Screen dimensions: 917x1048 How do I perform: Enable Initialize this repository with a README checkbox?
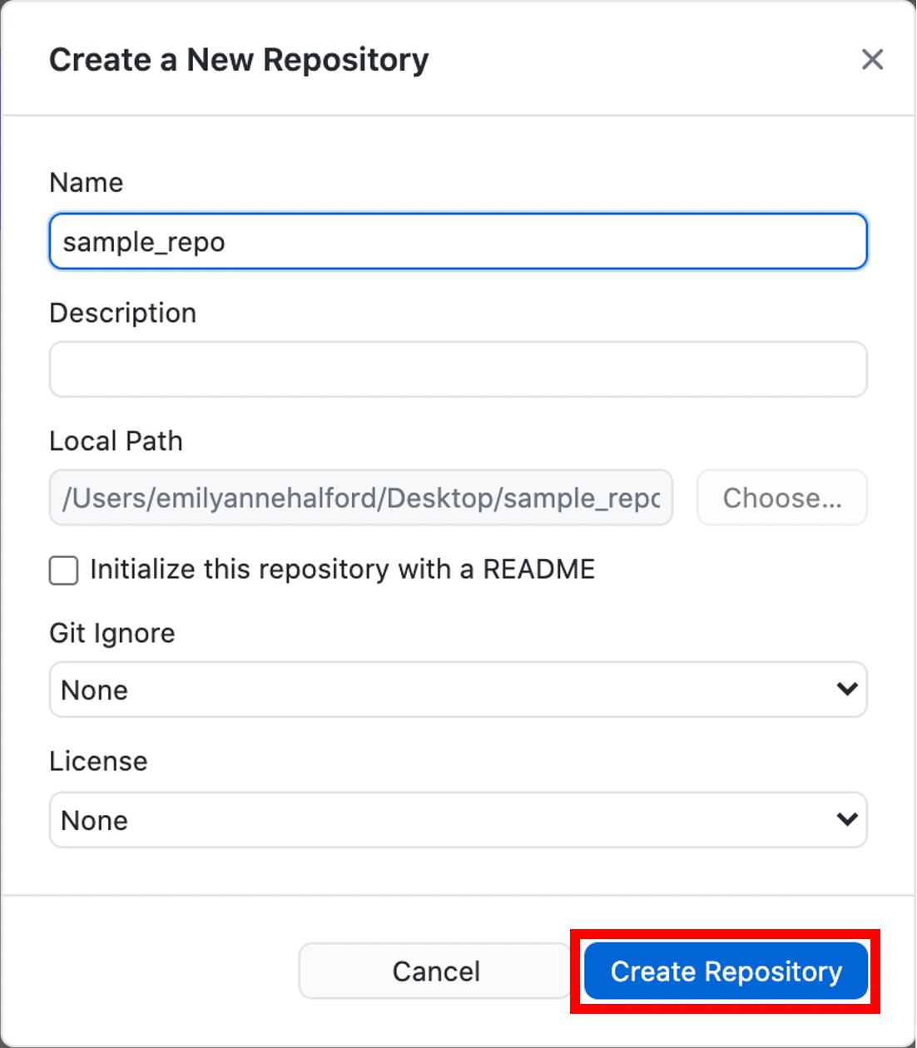click(64, 571)
